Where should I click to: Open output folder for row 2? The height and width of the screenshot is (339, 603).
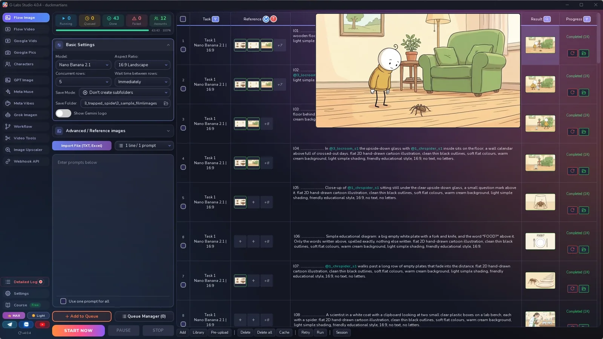click(x=584, y=92)
